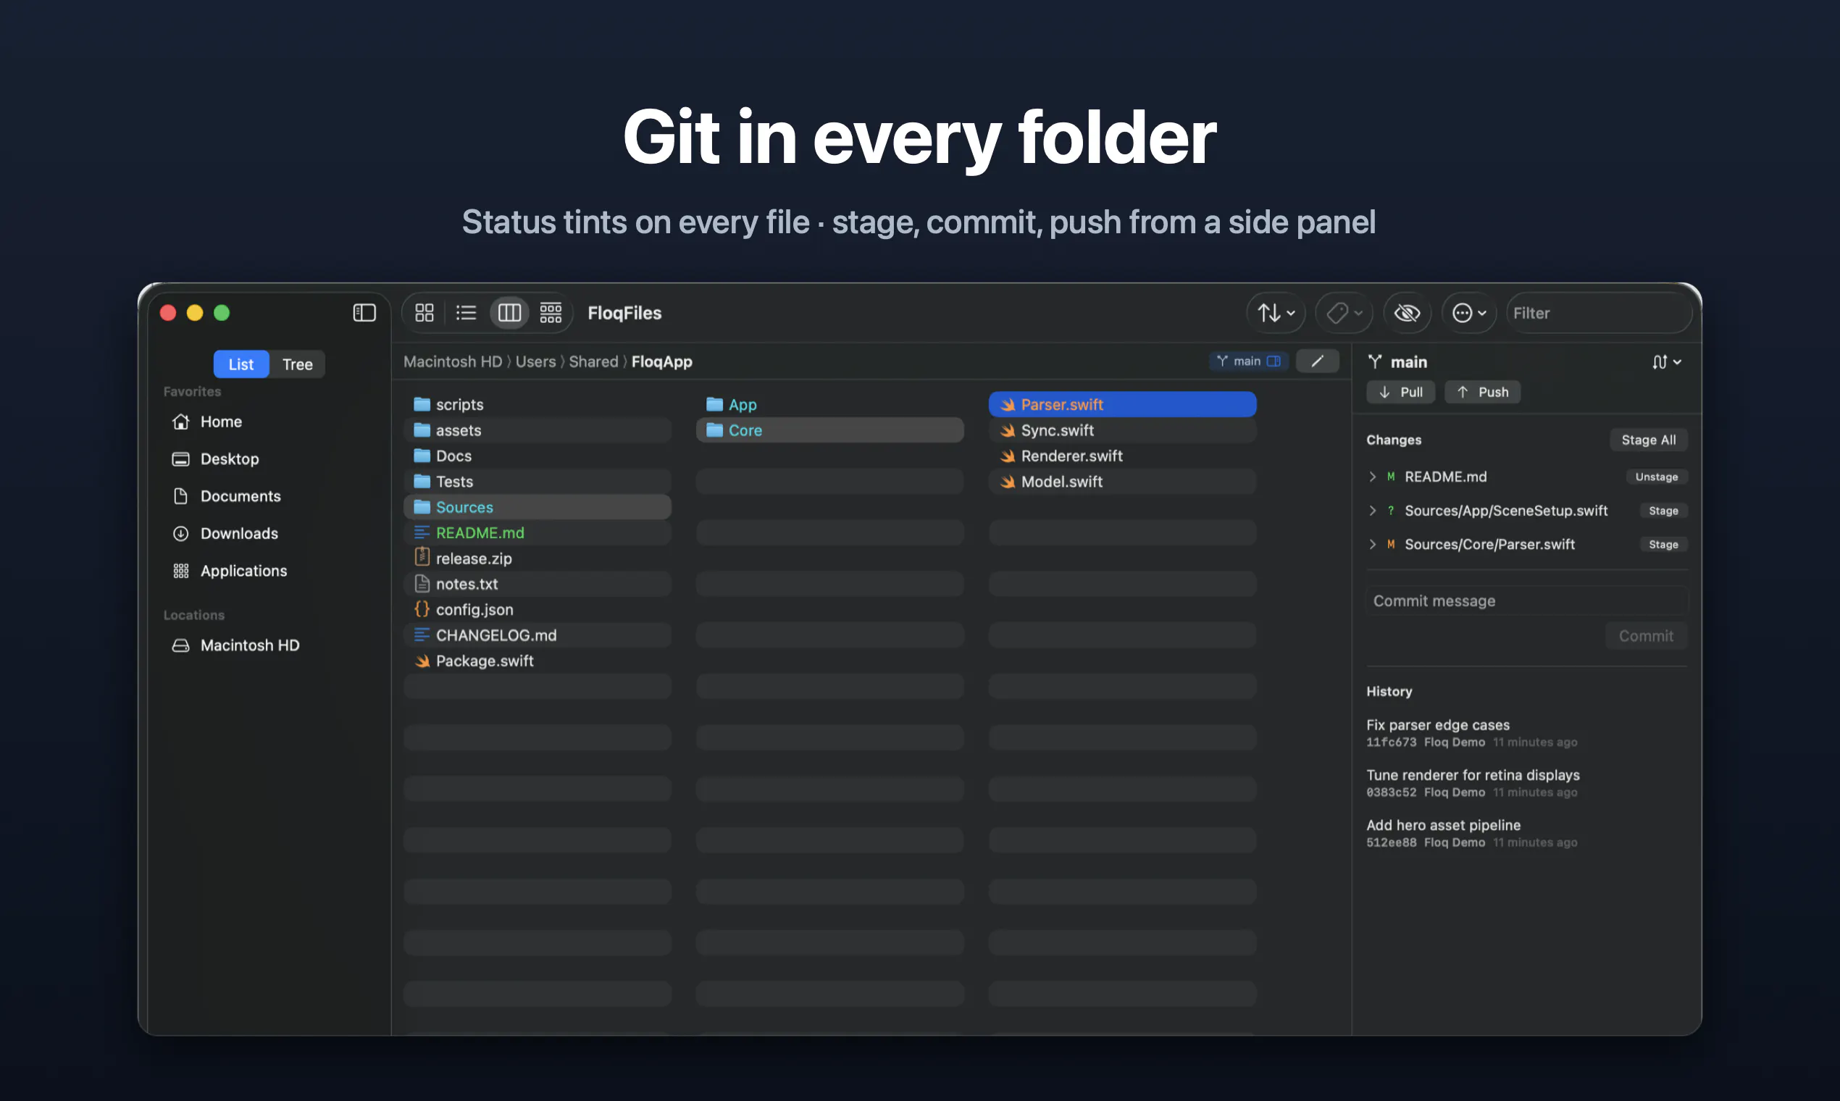Screen dimensions: 1840x1101
Task: Switch to list view layout
Action: (466, 312)
